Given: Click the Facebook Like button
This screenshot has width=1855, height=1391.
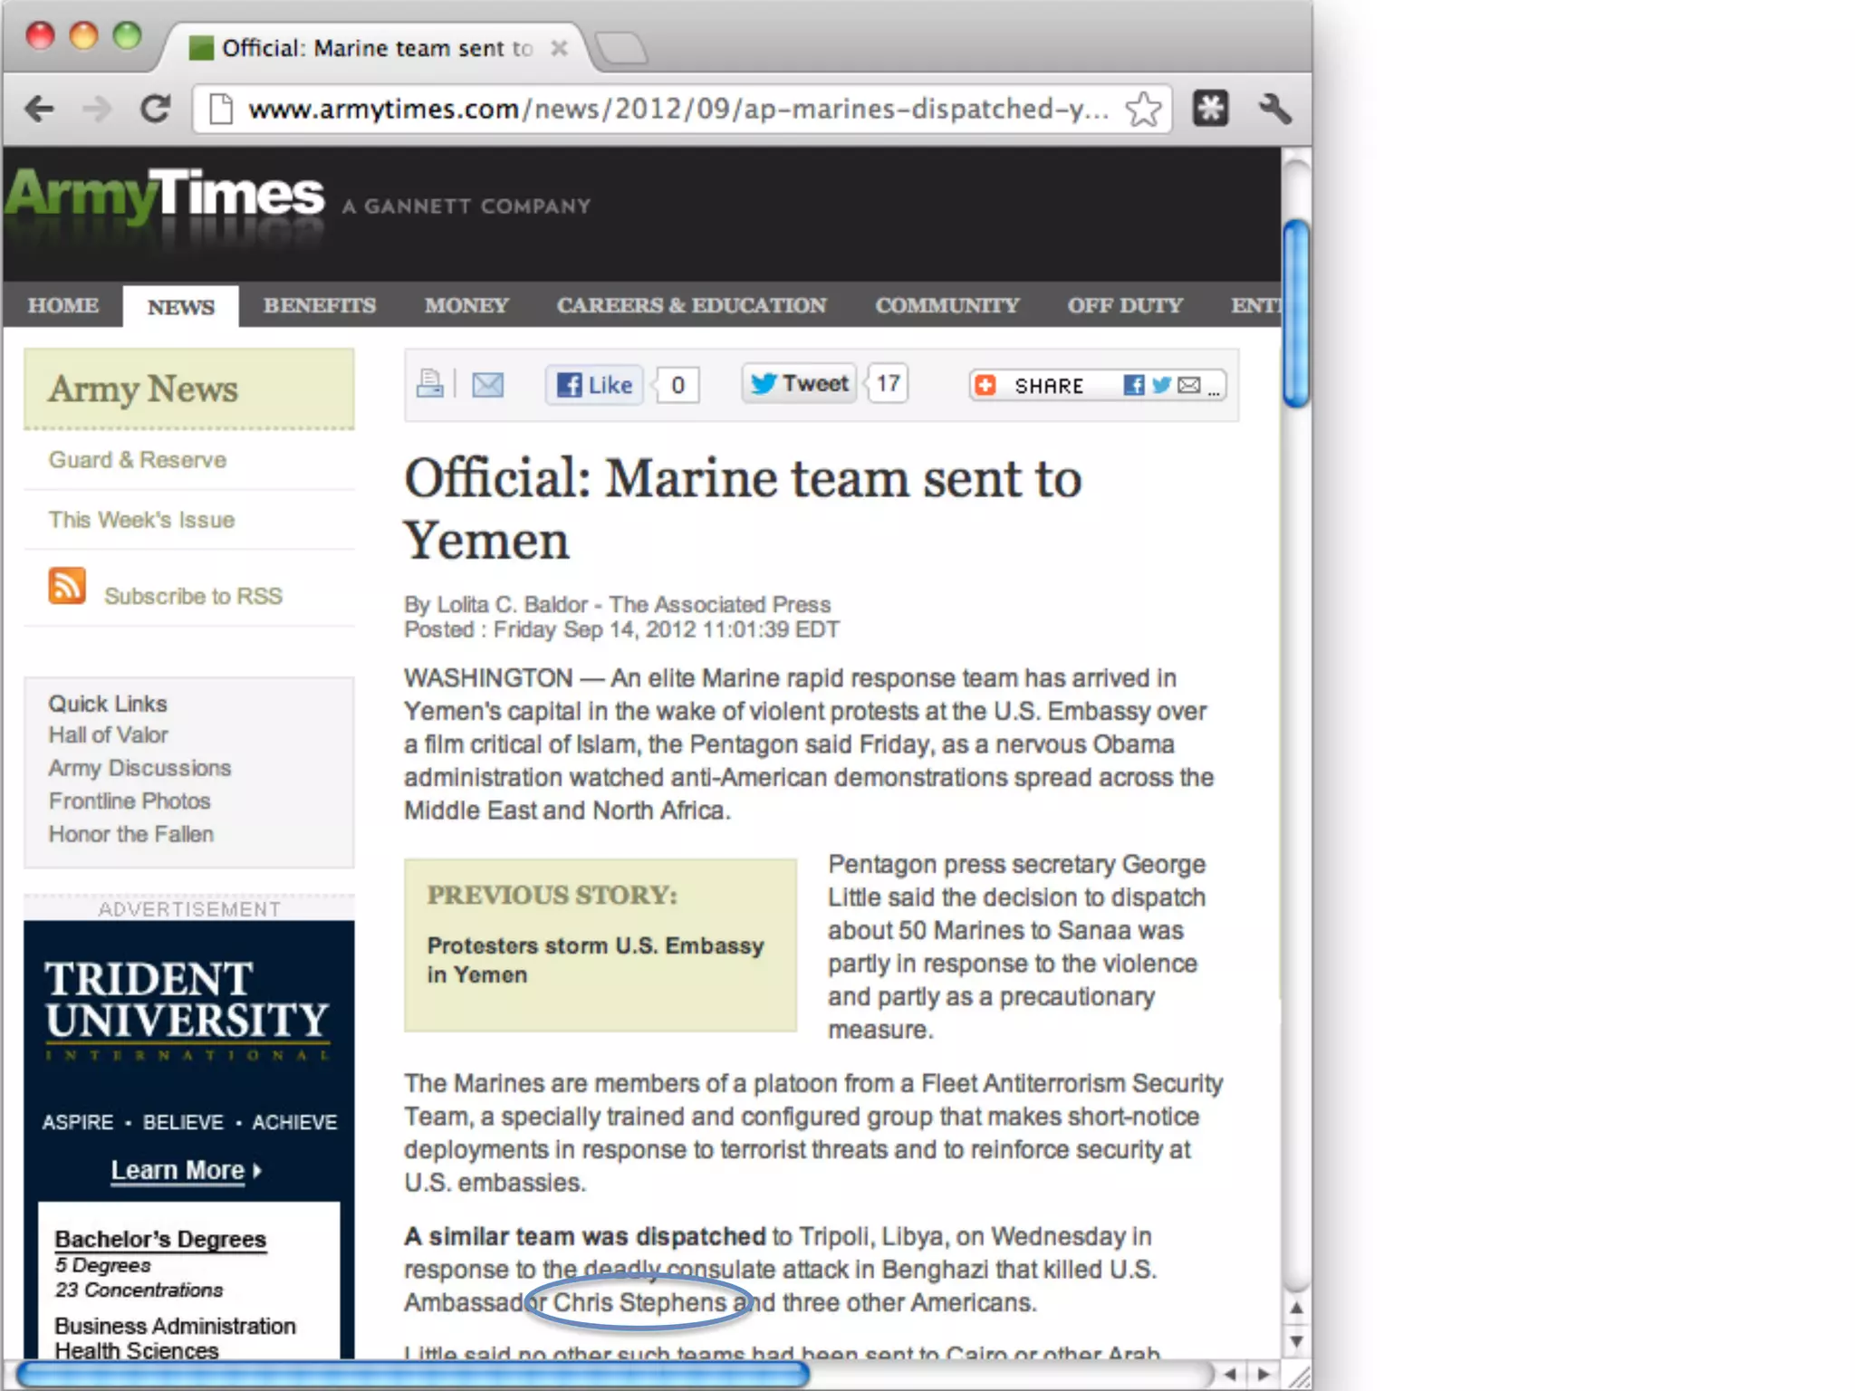Looking at the screenshot, I should pyautogui.click(x=594, y=385).
